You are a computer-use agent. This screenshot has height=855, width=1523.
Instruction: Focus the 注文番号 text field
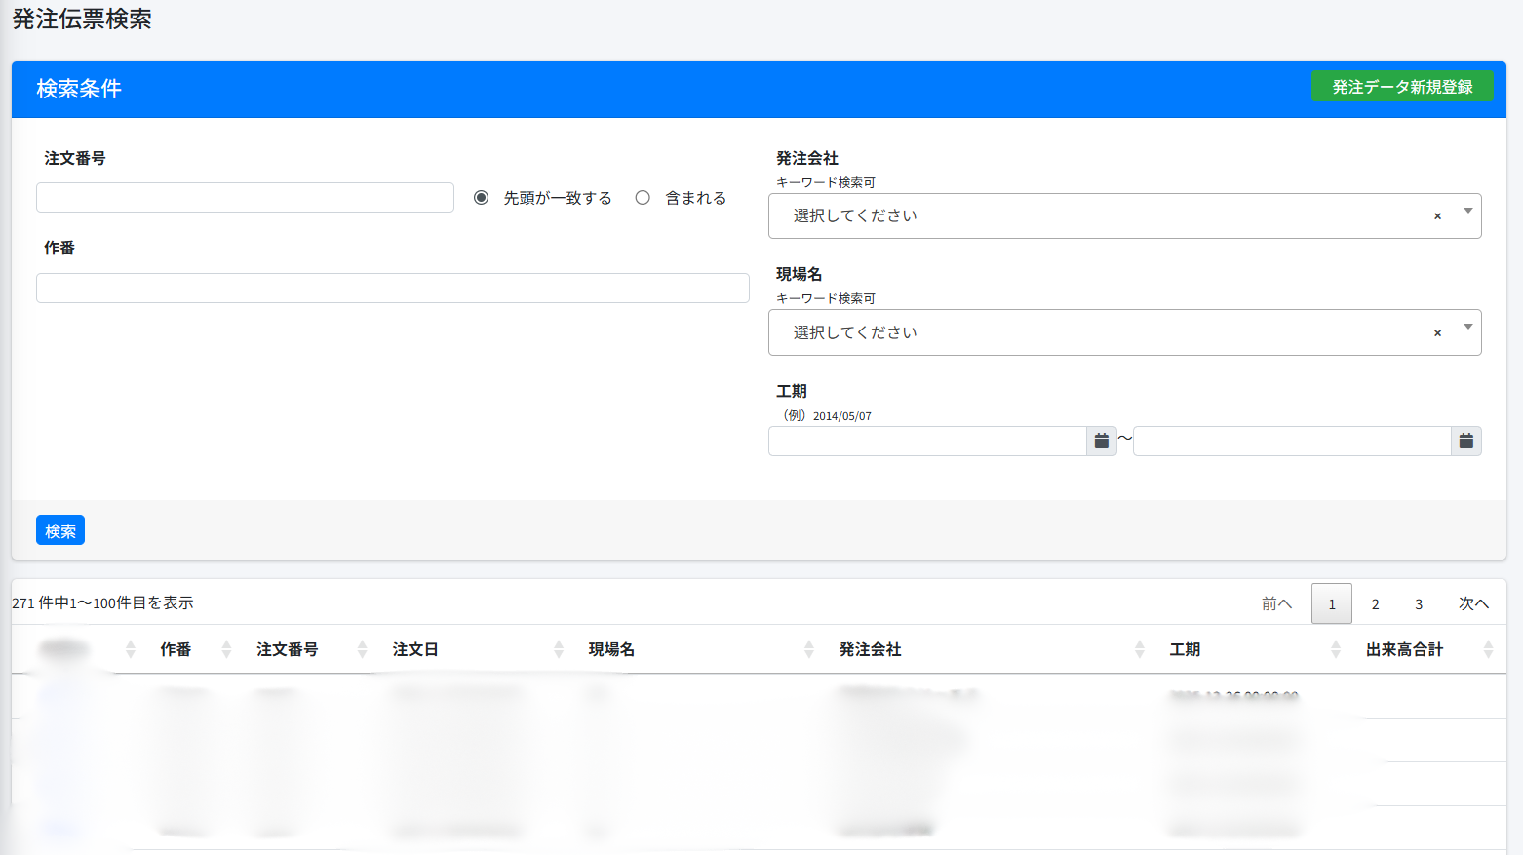point(245,198)
